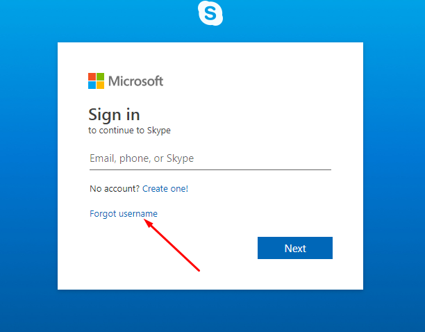
Task: Focus the Email, phone, or Skype field
Action: (210, 158)
